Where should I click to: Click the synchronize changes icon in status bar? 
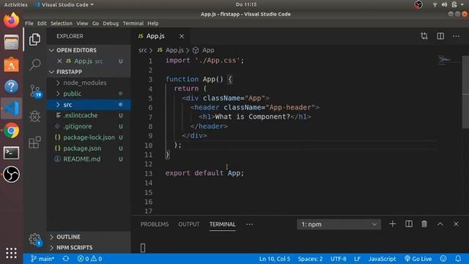[x=66, y=259]
